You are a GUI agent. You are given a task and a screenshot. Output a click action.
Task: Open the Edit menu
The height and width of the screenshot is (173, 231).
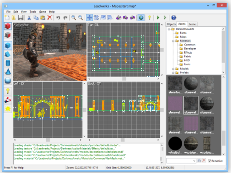coord(15,12)
